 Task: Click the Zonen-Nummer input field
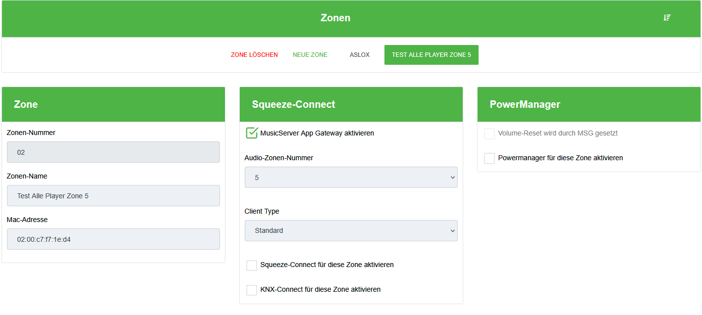coord(113,152)
